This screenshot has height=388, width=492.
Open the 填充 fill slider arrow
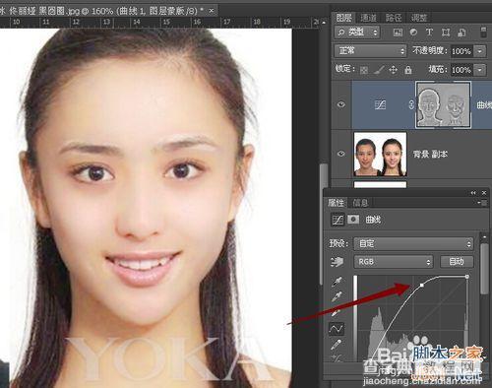[480, 70]
